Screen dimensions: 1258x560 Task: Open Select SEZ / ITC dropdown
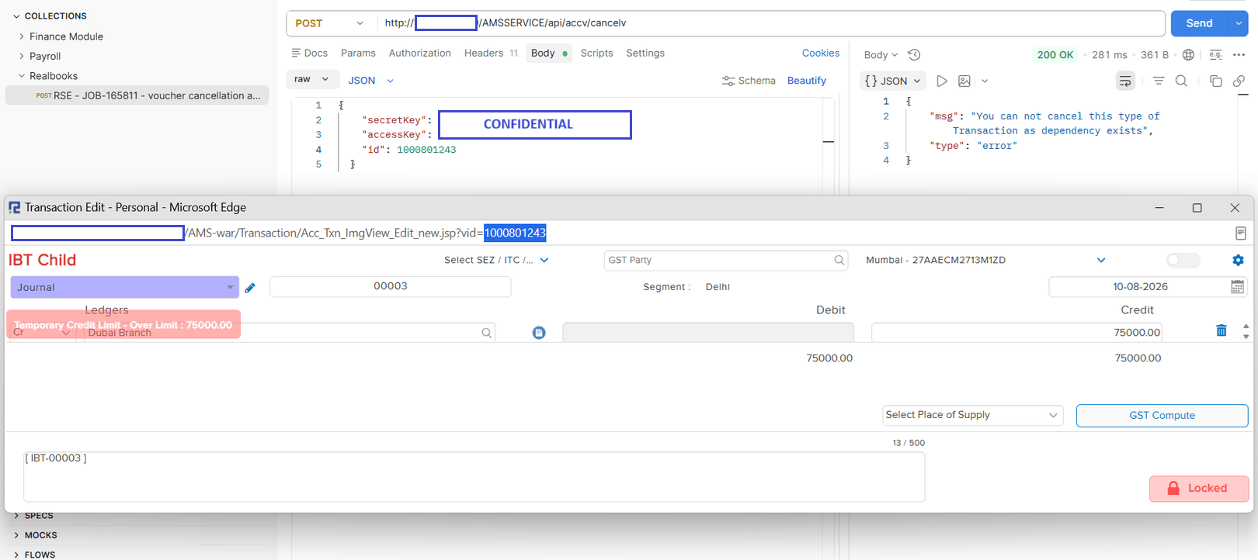click(496, 260)
